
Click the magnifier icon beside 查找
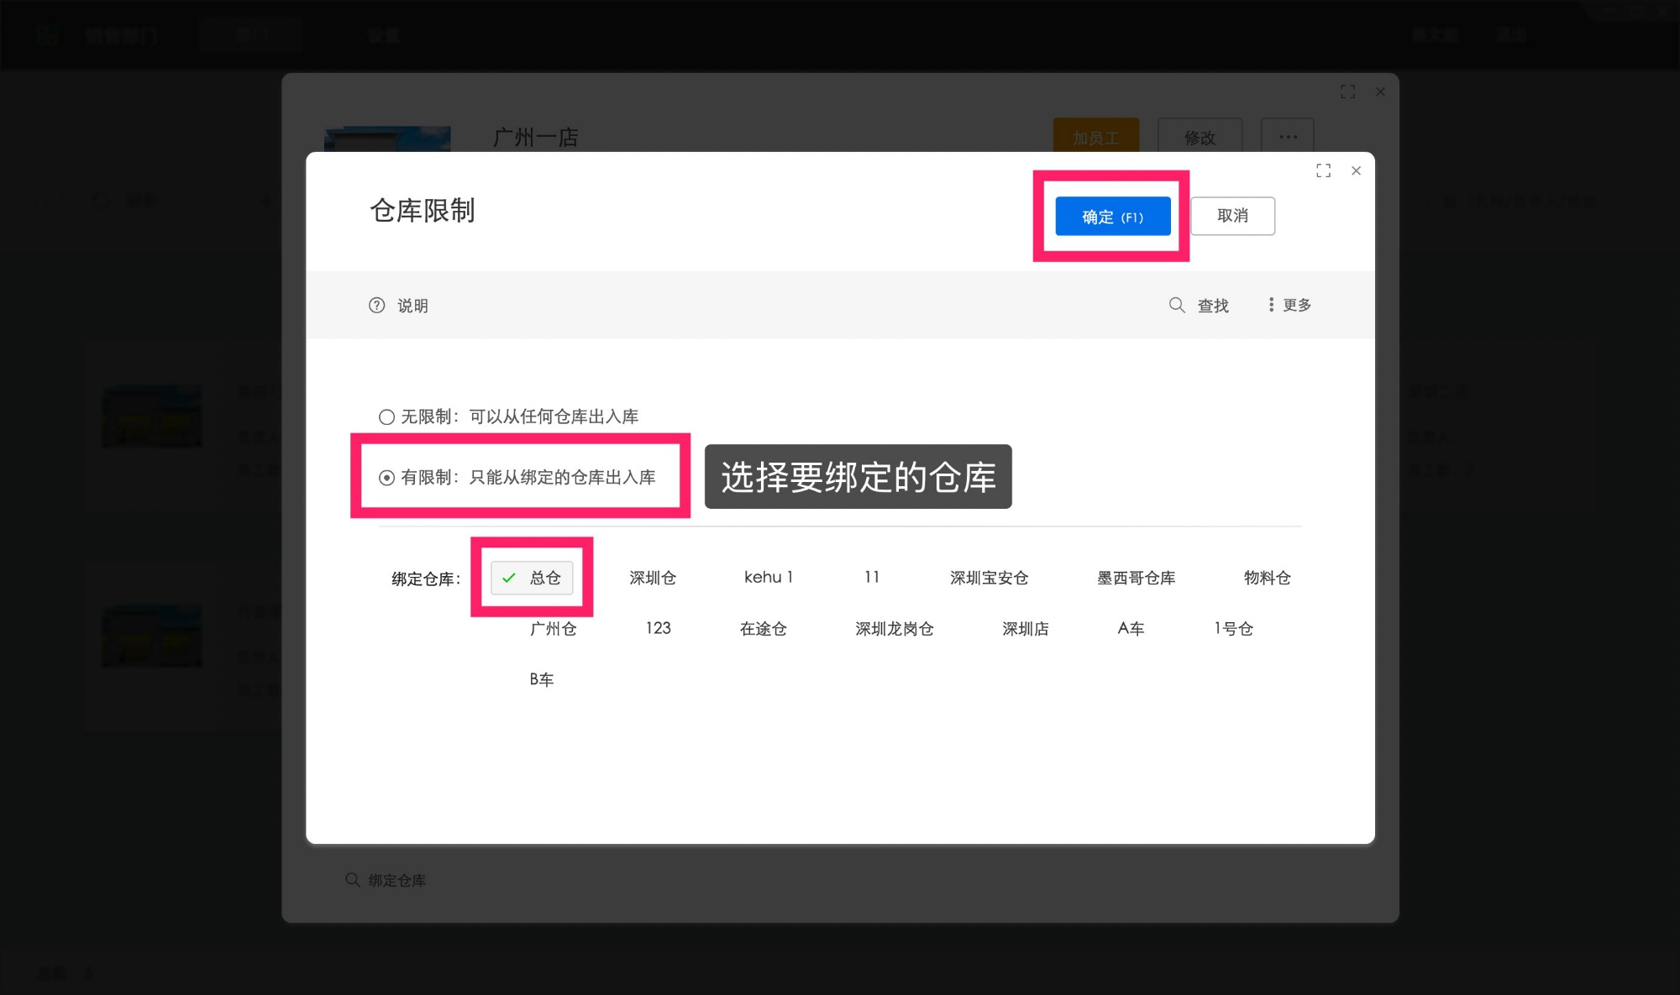coord(1176,305)
